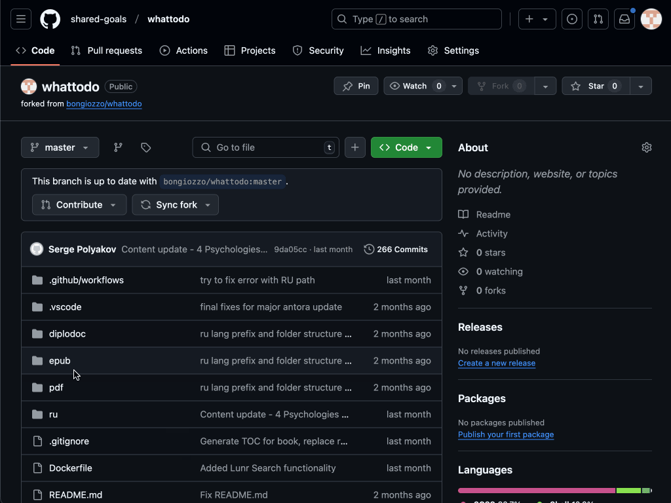Switch to the Actions tab
The height and width of the screenshot is (503, 671).
[x=183, y=50]
